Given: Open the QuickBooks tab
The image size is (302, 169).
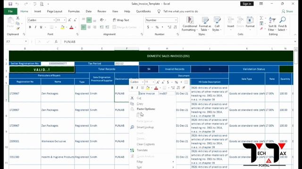Looking at the screenshot, I should pos(143,11).
